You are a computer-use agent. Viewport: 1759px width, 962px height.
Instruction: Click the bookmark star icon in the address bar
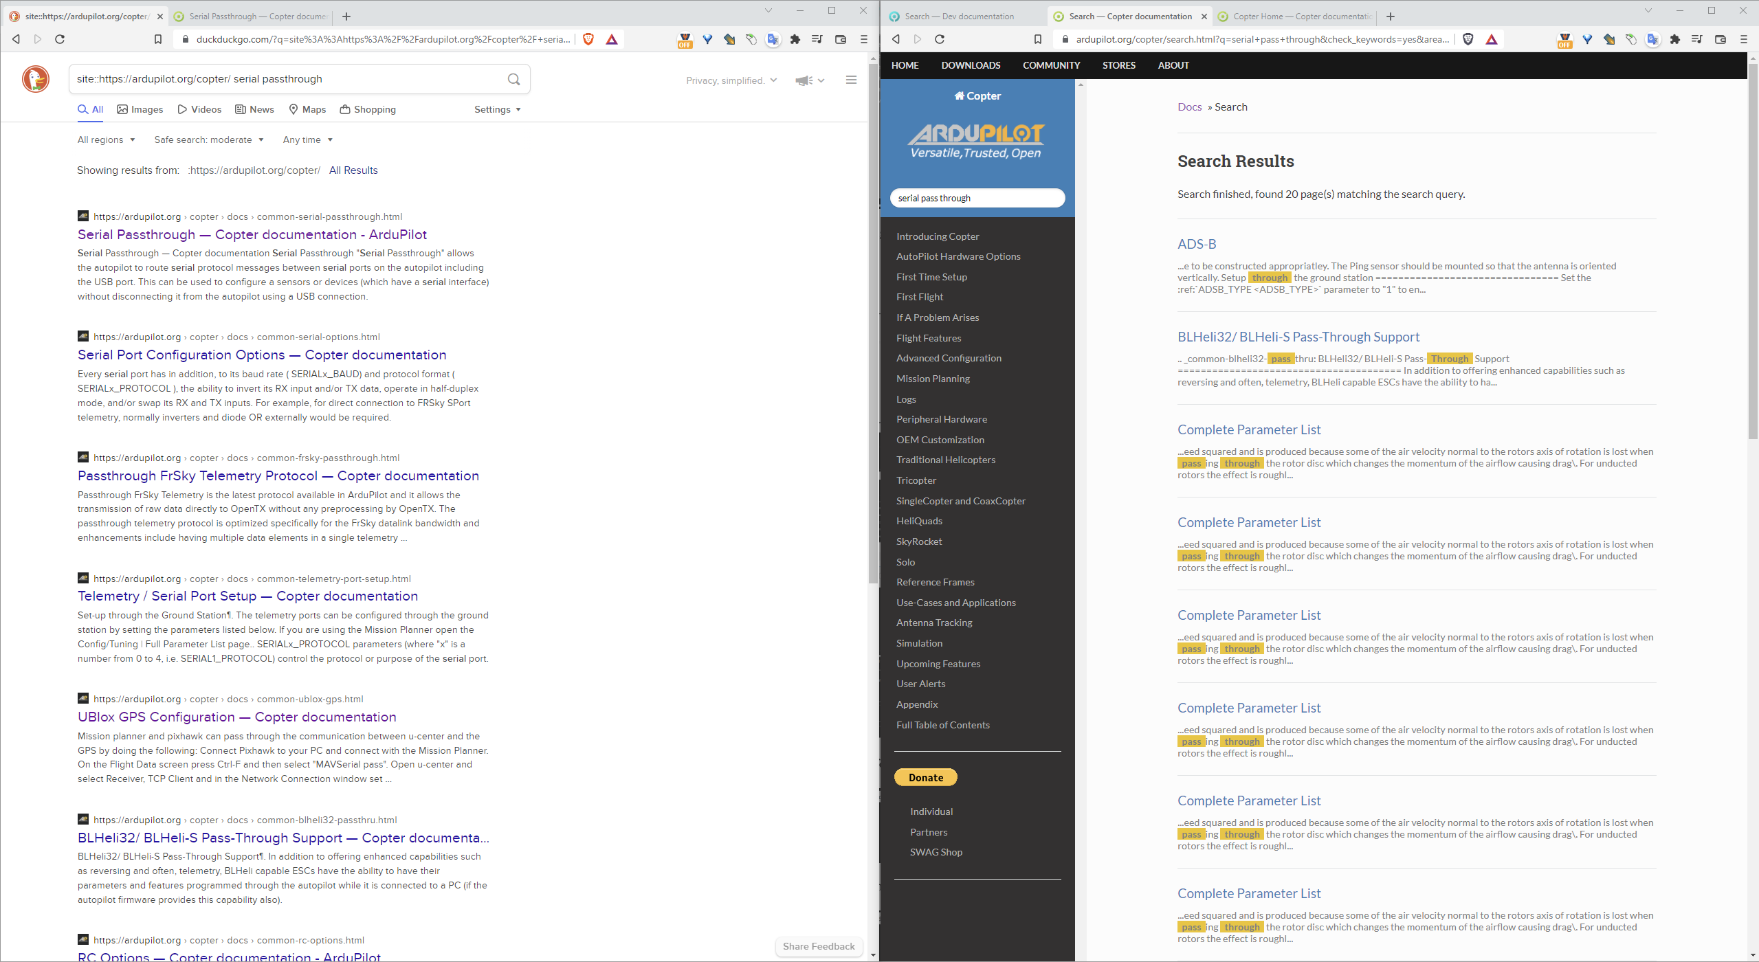[159, 39]
